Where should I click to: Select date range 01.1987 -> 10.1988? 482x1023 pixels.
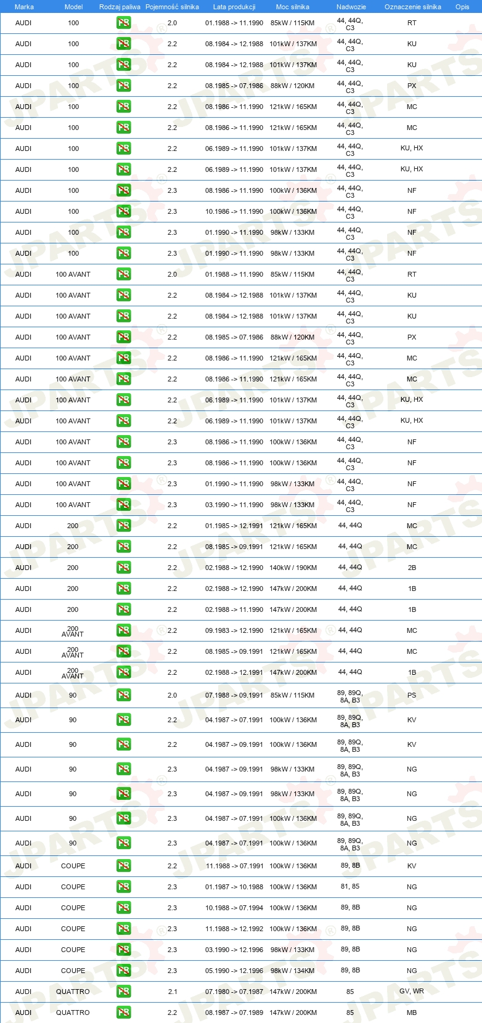click(x=234, y=887)
